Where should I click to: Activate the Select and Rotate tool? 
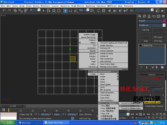coord(70,11)
